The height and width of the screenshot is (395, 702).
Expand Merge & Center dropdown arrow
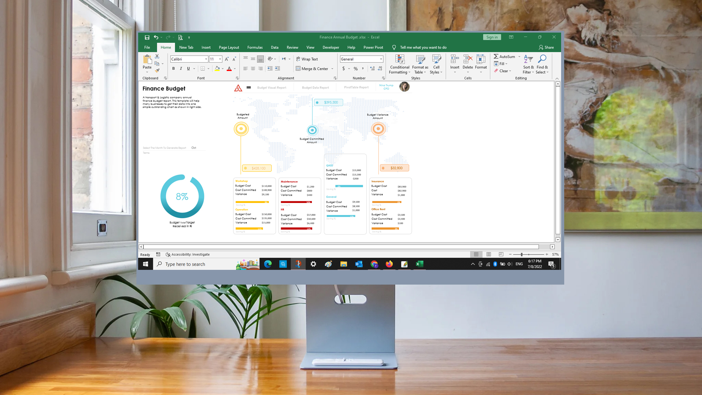(332, 69)
